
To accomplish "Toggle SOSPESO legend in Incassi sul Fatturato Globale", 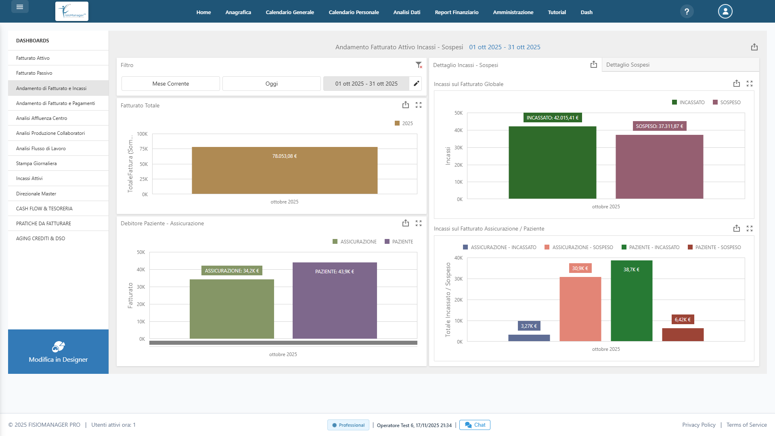I will pos(727,102).
